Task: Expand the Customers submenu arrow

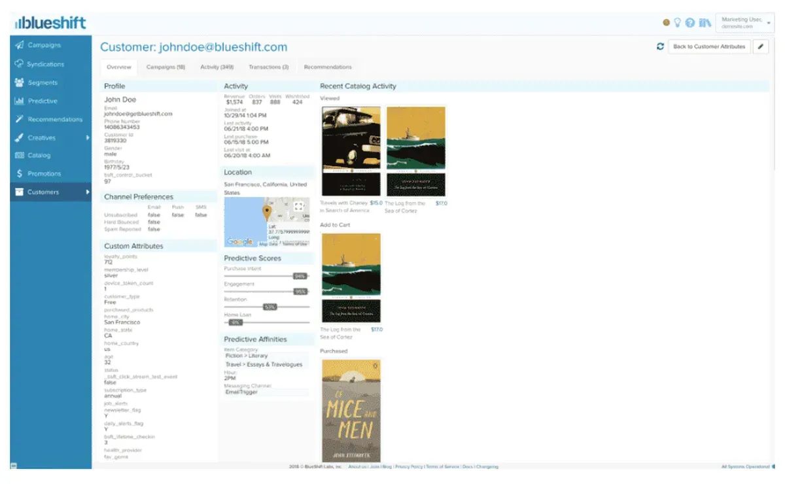Action: [x=87, y=192]
